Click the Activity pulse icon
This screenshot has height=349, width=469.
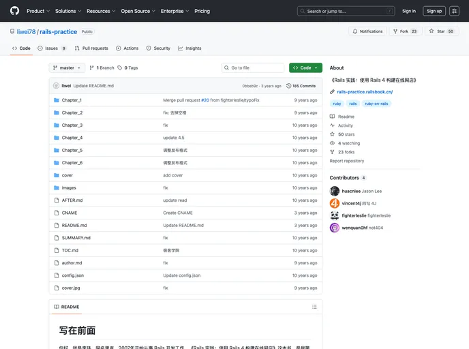click(332, 125)
